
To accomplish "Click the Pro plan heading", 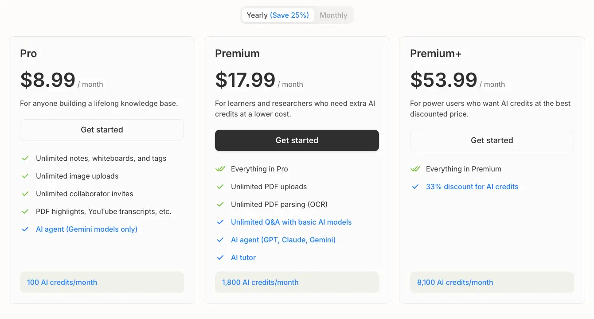I will click(x=28, y=54).
